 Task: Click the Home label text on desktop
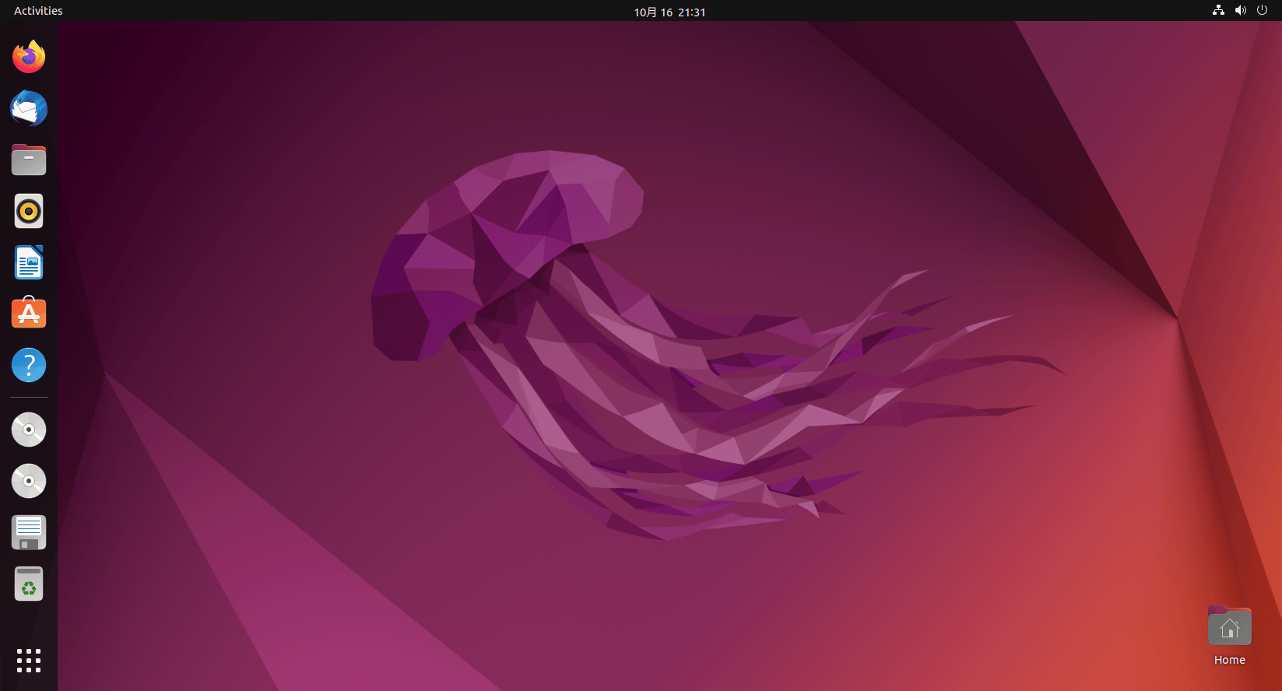(x=1229, y=660)
